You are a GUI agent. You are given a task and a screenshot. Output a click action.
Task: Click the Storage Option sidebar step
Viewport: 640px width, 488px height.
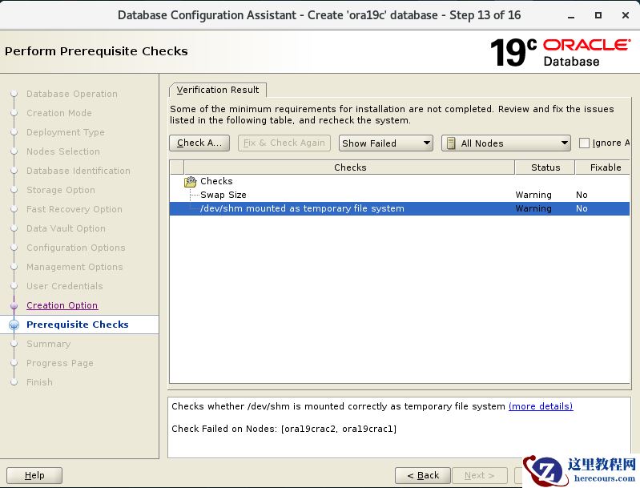(61, 190)
